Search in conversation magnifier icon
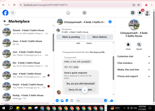Image resolution: width=155 pixels, height=111 pixels. pos(139,44)
